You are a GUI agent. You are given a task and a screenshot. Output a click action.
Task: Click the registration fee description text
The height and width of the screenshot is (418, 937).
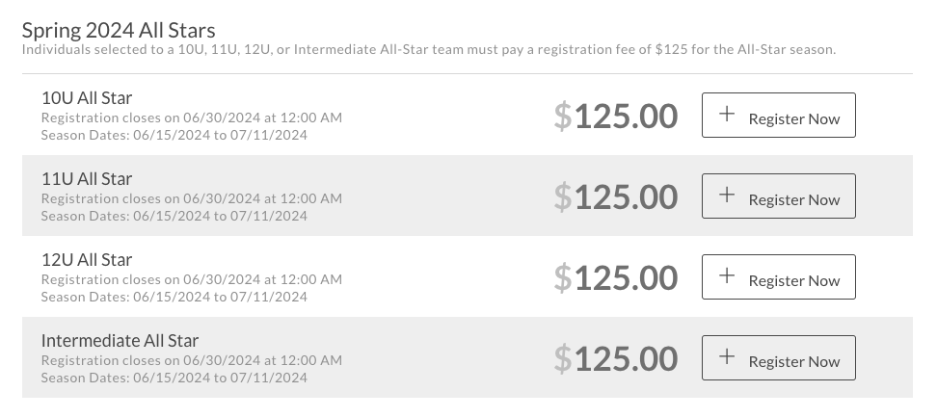click(428, 49)
